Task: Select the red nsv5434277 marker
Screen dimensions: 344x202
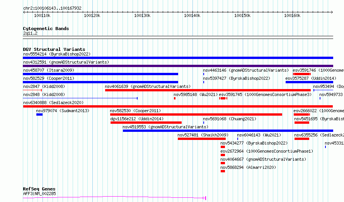Action: pos(223,147)
